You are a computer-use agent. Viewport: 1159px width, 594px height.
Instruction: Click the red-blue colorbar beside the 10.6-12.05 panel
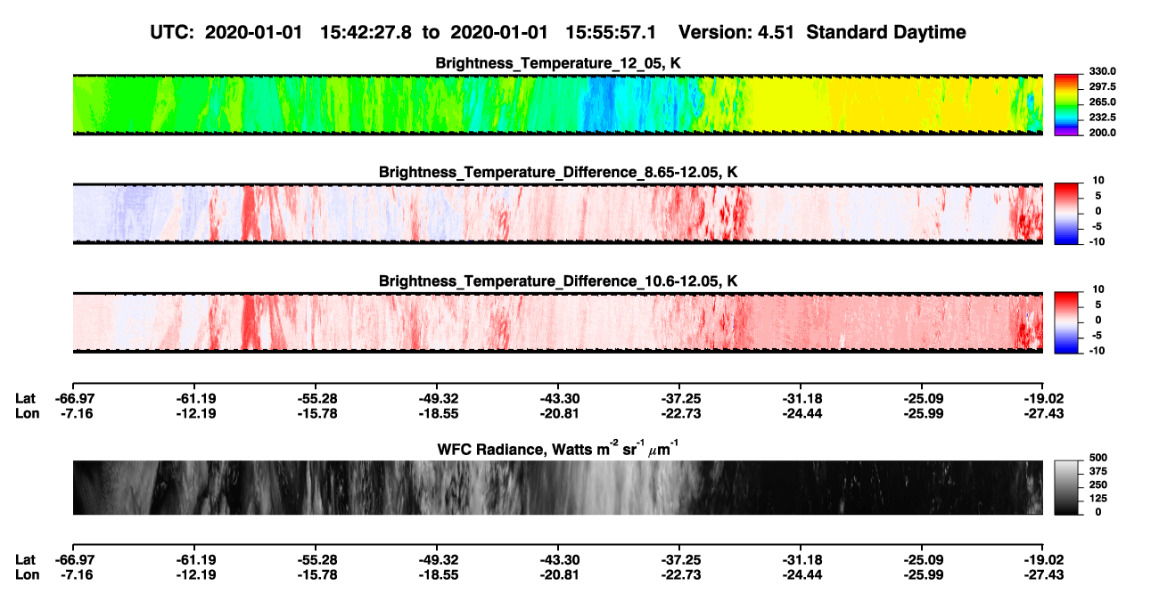pos(1067,322)
